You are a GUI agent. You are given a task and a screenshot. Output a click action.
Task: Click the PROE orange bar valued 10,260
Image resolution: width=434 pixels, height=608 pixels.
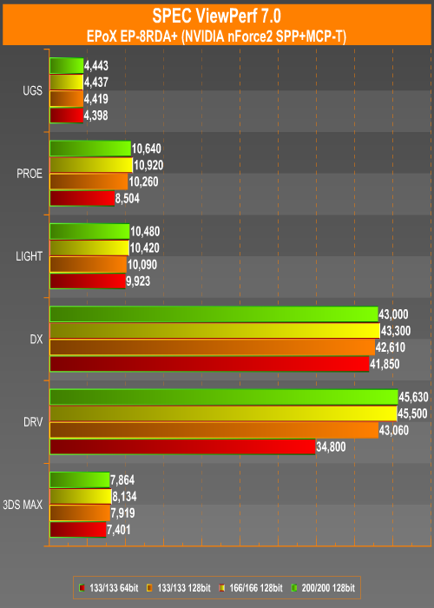click(x=89, y=182)
